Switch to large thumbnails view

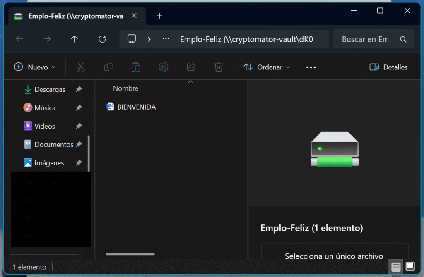(x=410, y=267)
